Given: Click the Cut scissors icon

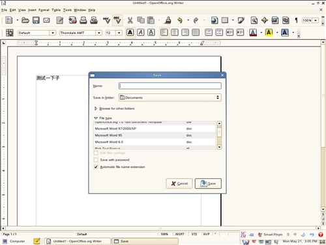Looking at the screenshot, I should [x=130, y=20].
